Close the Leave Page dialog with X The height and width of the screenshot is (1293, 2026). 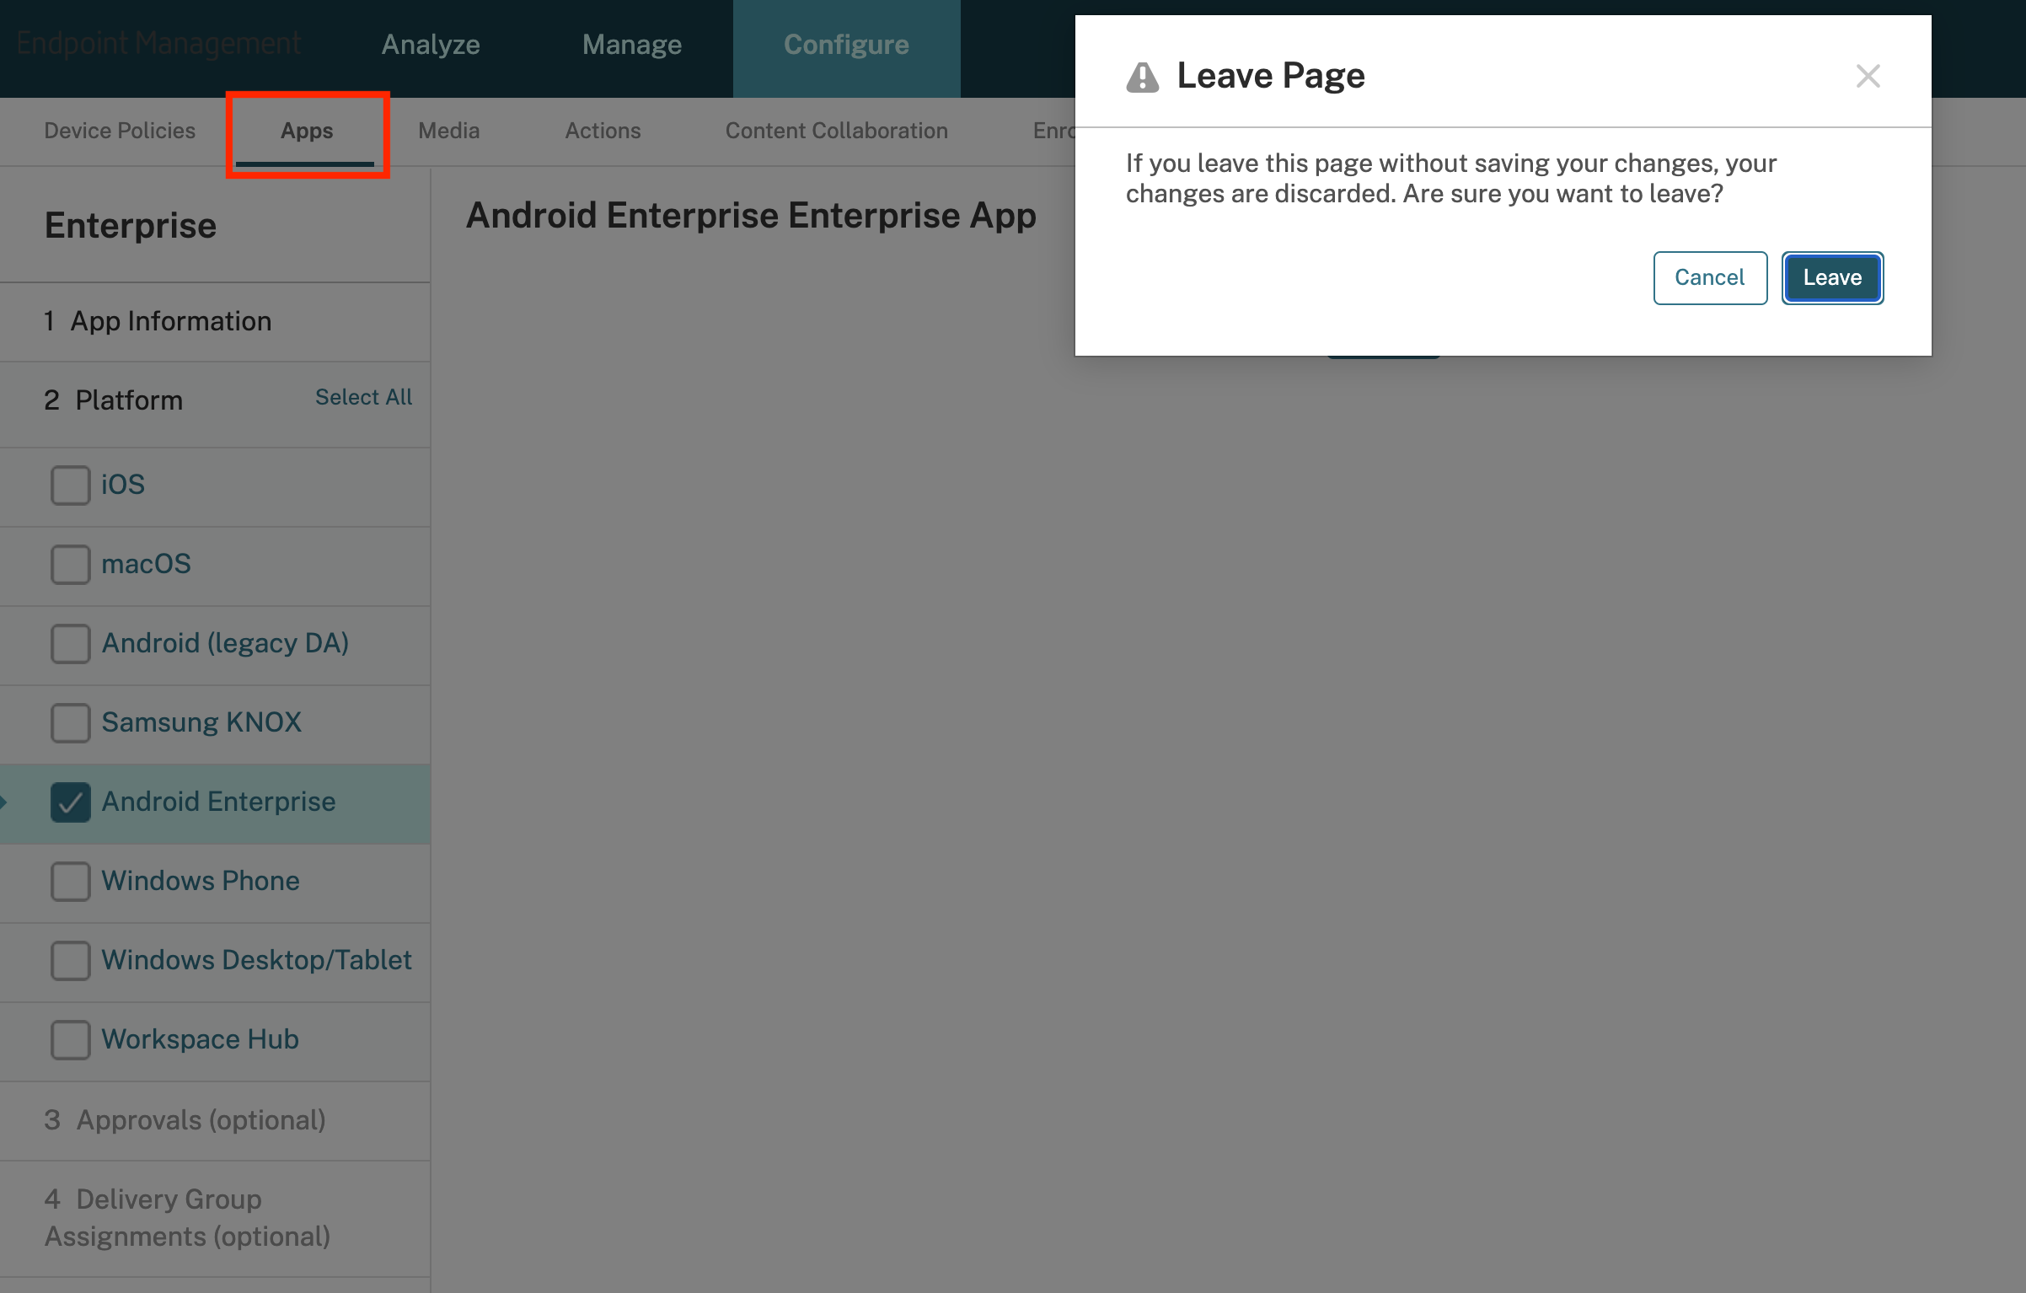1868,76
